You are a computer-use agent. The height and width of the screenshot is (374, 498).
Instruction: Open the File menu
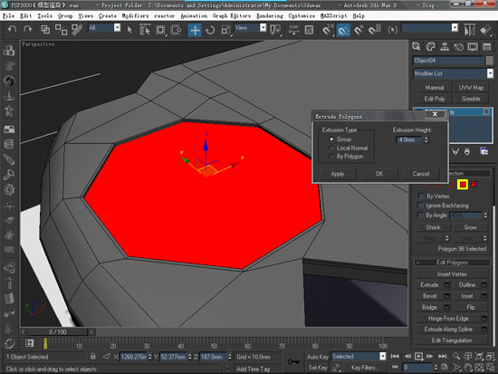(8, 16)
